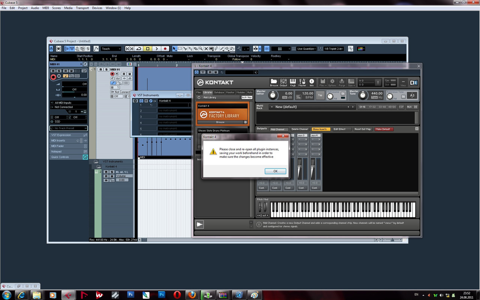Open Kontakt Files menu dropdown
Viewport: 480px width, 300px height.
coord(322,82)
